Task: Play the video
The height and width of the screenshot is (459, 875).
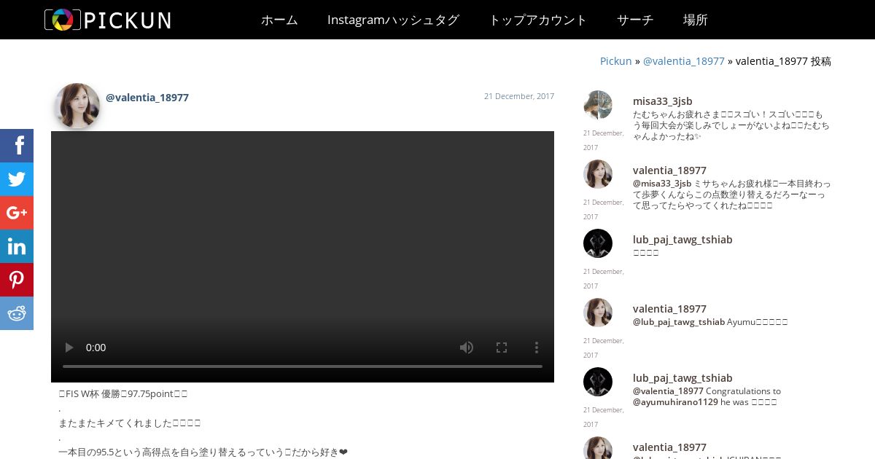Action: tap(69, 348)
